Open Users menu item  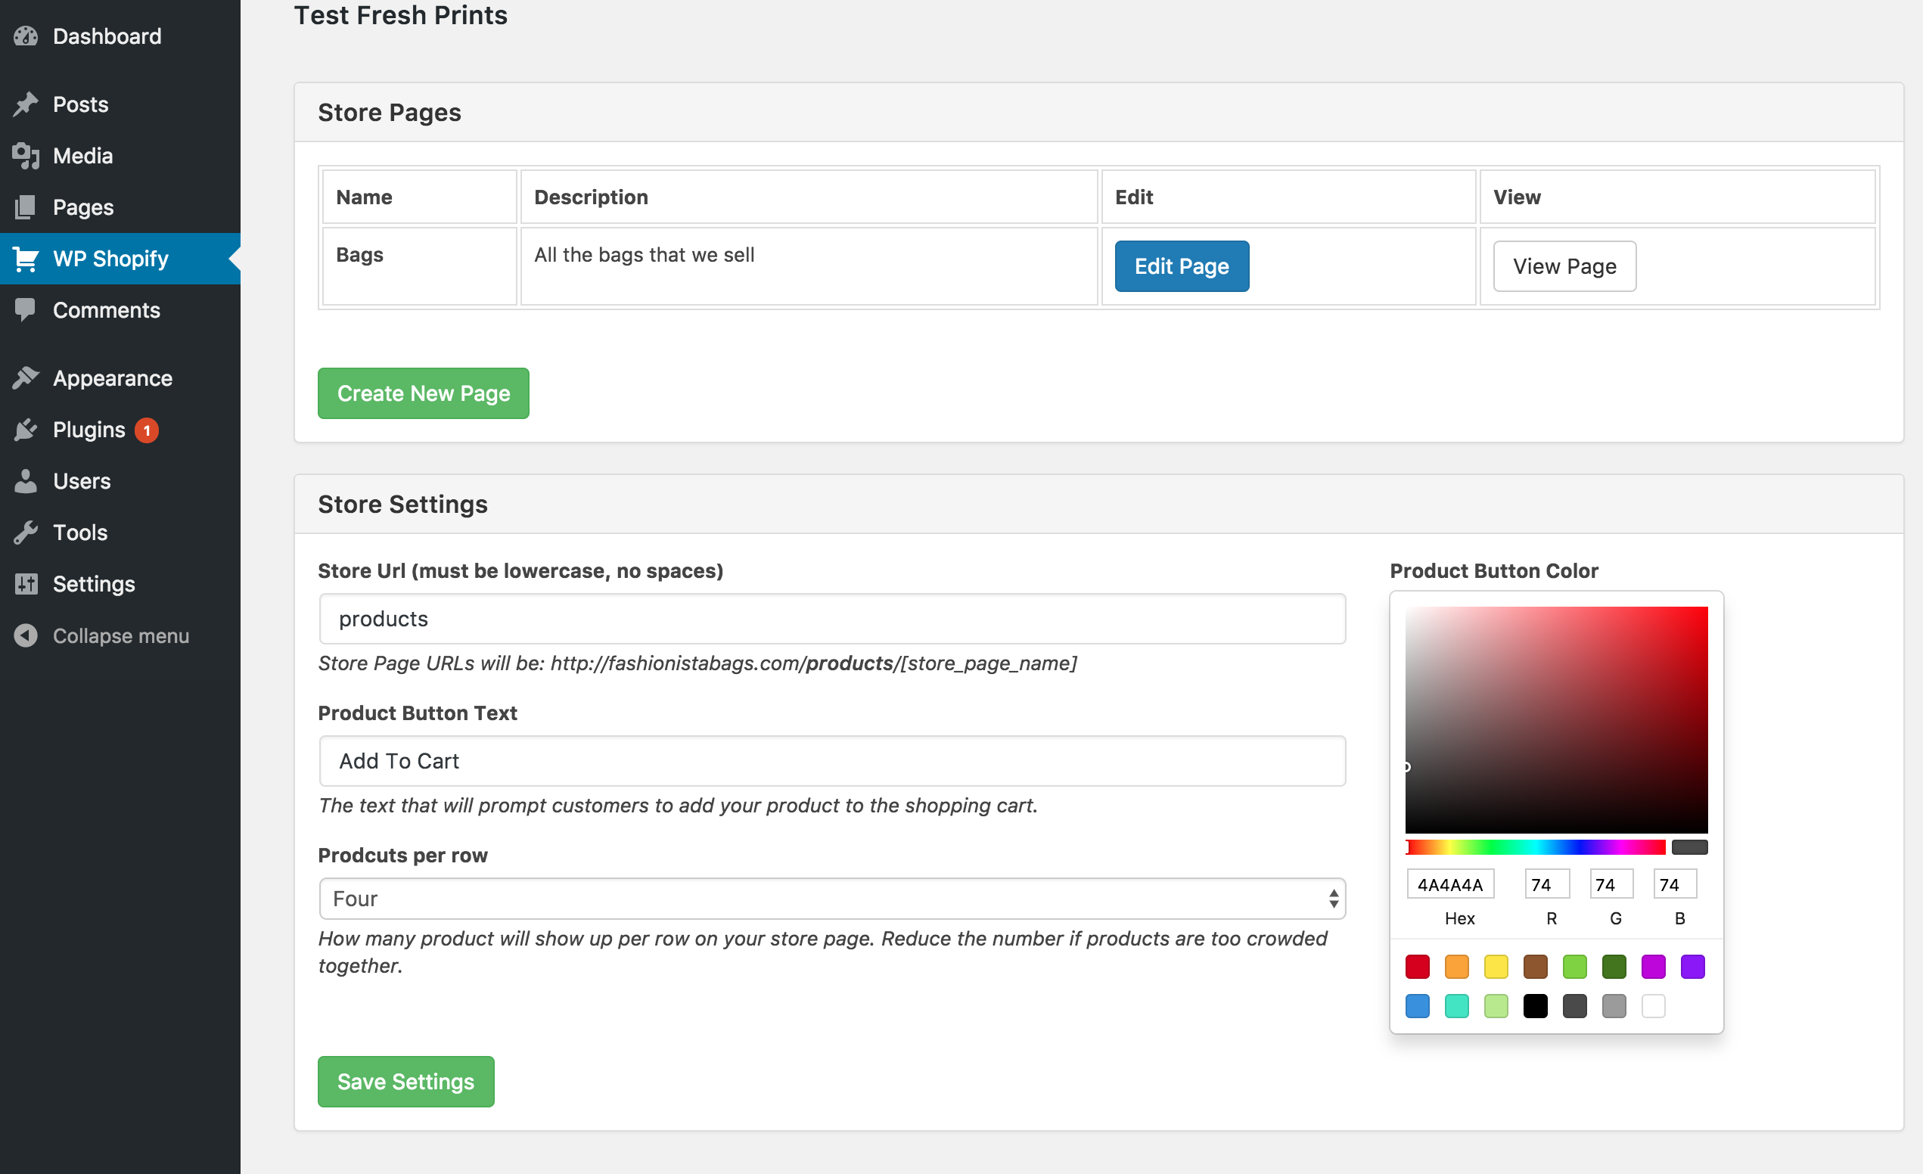tap(81, 481)
